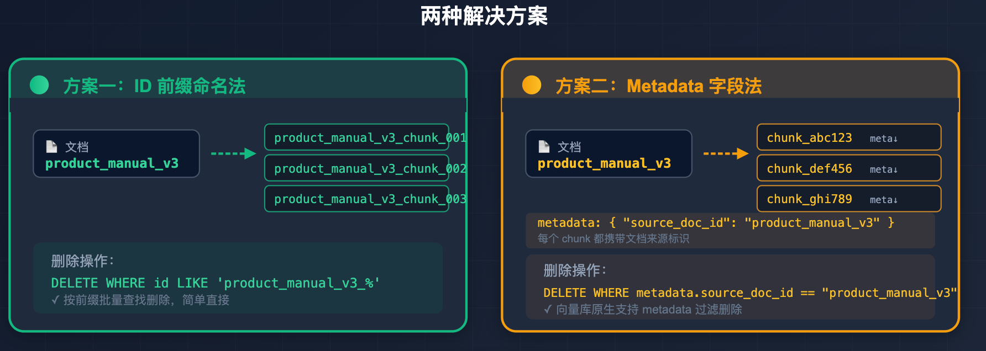Click the meta label next to chunk_ghi789

tap(883, 200)
